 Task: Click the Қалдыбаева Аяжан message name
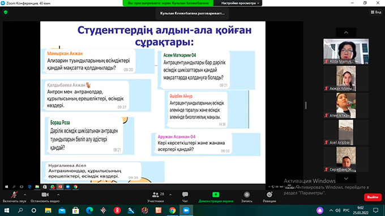point(66,85)
